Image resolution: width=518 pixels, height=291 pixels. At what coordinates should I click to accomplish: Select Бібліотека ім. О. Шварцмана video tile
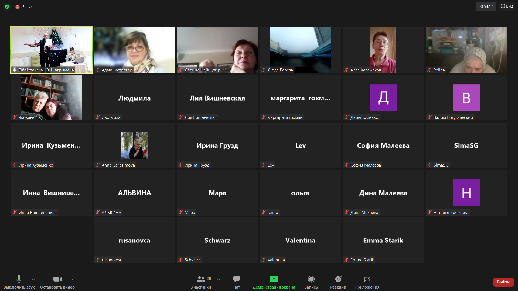52,50
